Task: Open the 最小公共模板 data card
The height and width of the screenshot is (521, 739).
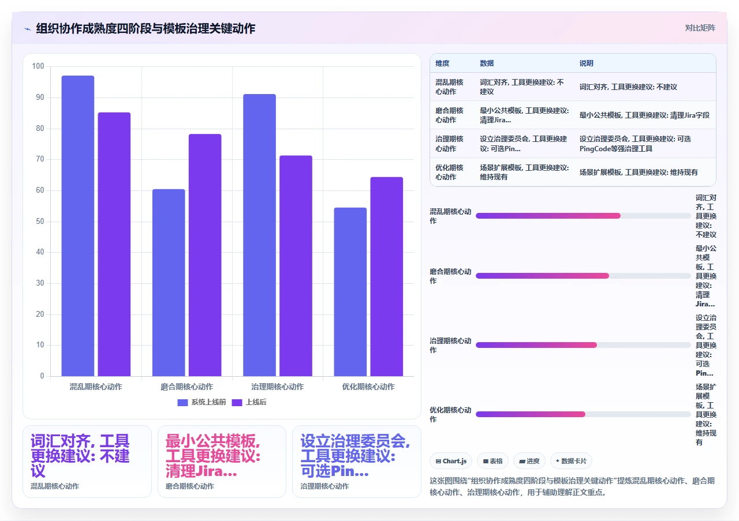Action: click(222, 462)
